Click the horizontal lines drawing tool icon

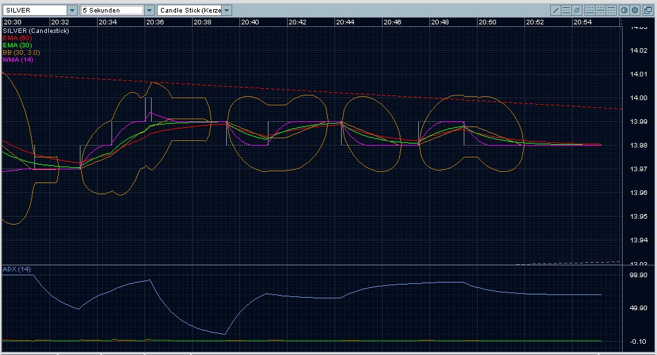point(566,11)
